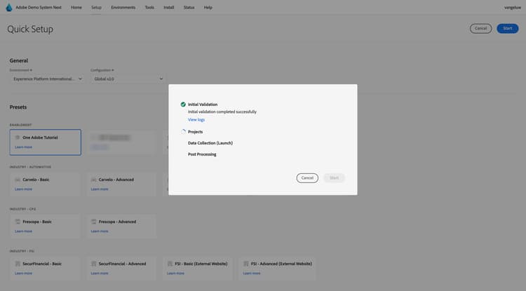Click the Data Collection (Launch) step
This screenshot has width=526, height=291.
pyautogui.click(x=210, y=143)
